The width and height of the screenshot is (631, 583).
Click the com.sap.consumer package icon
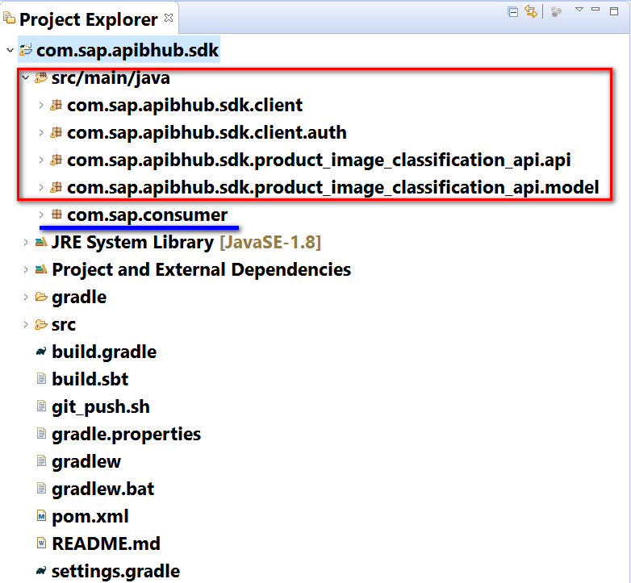point(56,214)
